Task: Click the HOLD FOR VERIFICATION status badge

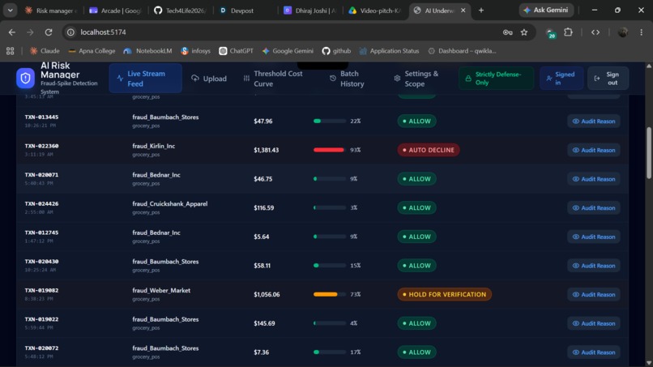Action: coord(444,294)
